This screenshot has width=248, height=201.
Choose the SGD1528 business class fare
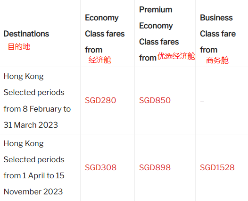click(217, 167)
